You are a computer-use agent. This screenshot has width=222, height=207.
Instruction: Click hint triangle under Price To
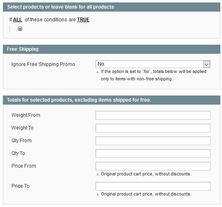point(98,194)
